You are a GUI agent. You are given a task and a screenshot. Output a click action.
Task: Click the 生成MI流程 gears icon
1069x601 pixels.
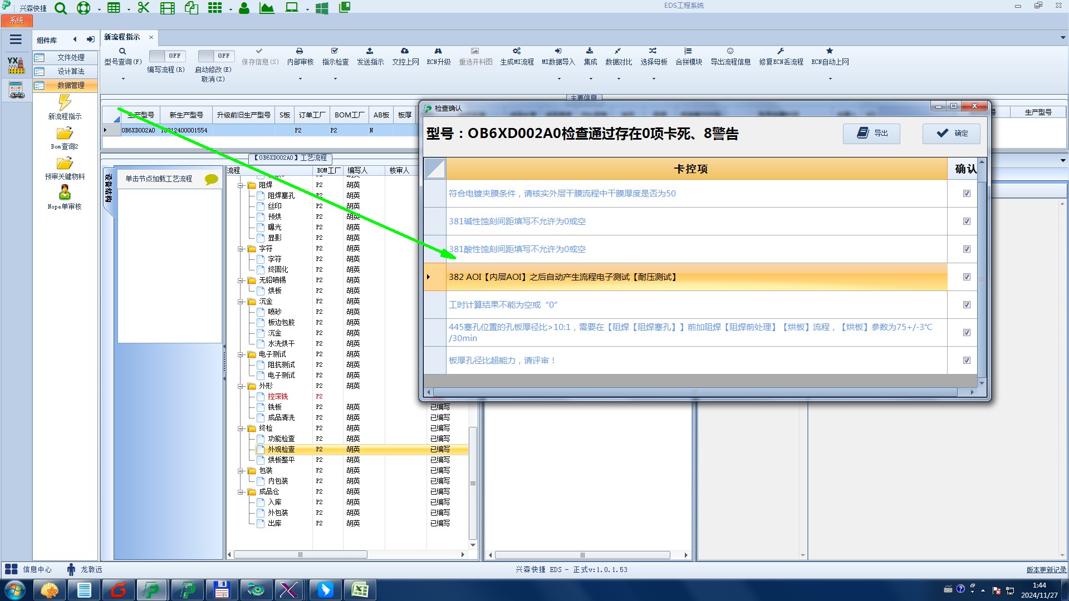(517, 51)
